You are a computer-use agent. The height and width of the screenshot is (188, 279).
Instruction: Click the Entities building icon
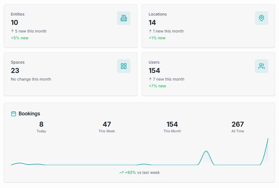(x=124, y=18)
